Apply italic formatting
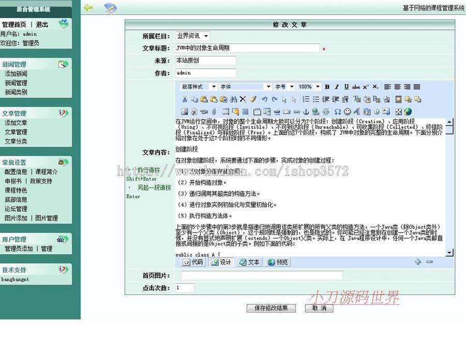Image resolution: width=466 pixels, height=340 pixels. (x=337, y=86)
